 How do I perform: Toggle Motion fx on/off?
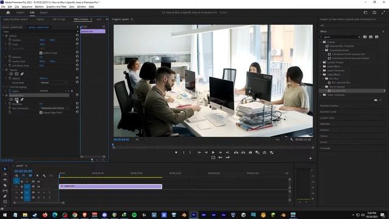(x=7, y=36)
